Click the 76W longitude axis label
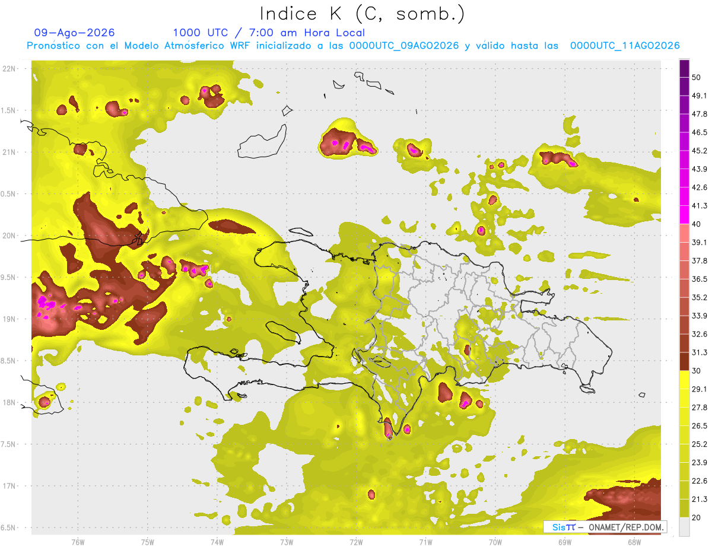 point(78,542)
